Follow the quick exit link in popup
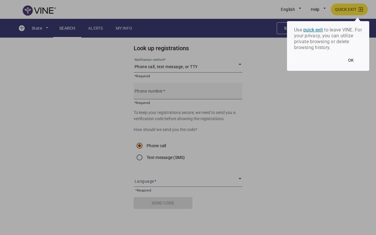 [x=313, y=30]
